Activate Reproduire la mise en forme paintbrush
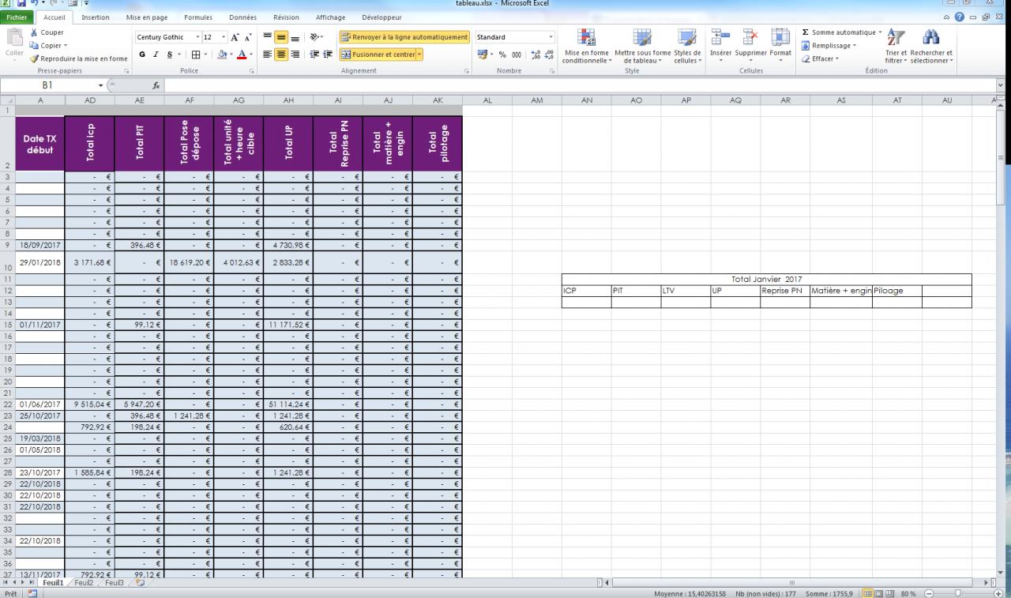Image resolution: width=1011 pixels, height=598 pixels. 78,58
